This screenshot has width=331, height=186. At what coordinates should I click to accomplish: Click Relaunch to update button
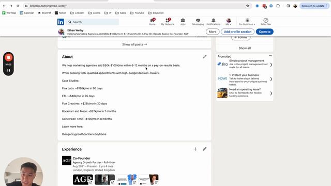click(x=313, y=6)
